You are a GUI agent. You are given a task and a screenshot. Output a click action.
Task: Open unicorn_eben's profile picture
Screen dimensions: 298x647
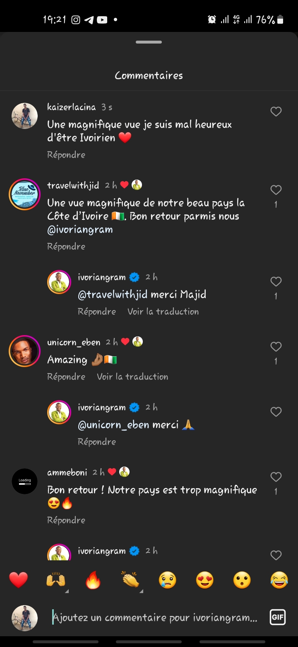point(25,351)
